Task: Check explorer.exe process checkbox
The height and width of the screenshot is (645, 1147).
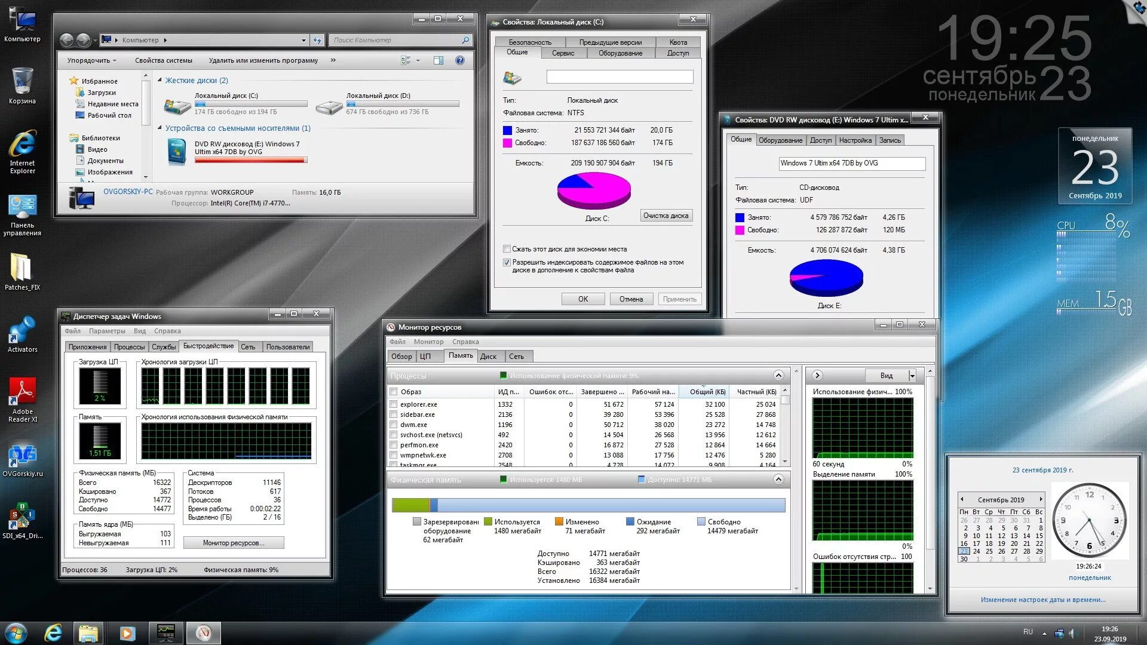Action: [x=393, y=404]
